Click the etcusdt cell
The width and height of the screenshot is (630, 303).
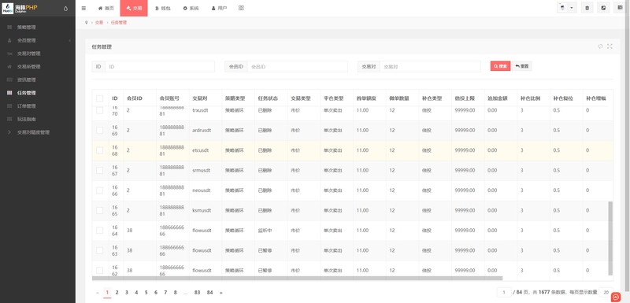coord(201,150)
